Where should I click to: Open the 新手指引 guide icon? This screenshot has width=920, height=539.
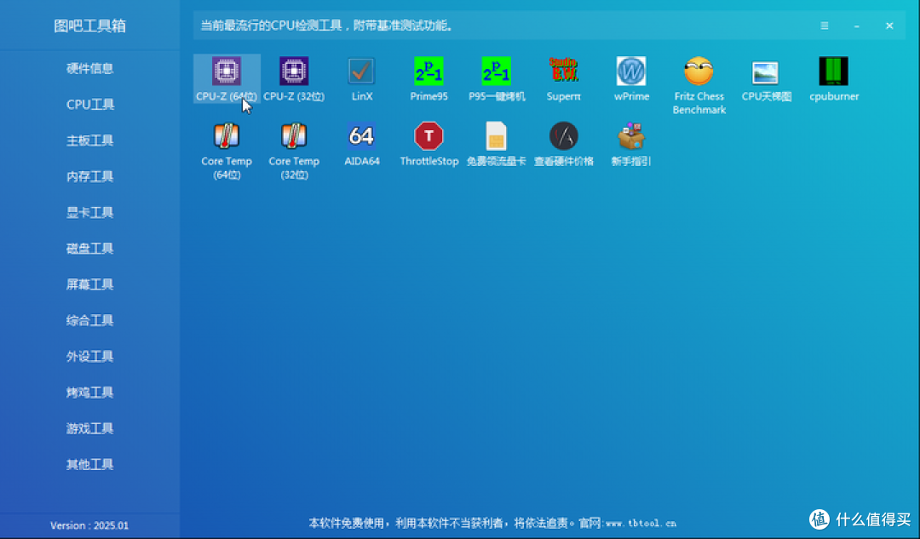(x=631, y=144)
